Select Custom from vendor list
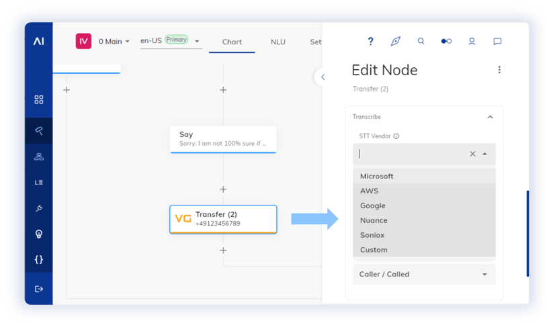Screen dimensions: 555x327 click(x=424, y=250)
